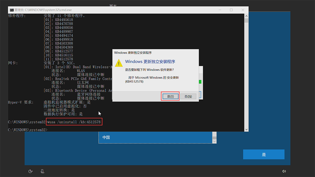Click the Windows 更新独立安装程序 dialog title bar
The width and height of the screenshot is (315, 177).
point(155,53)
